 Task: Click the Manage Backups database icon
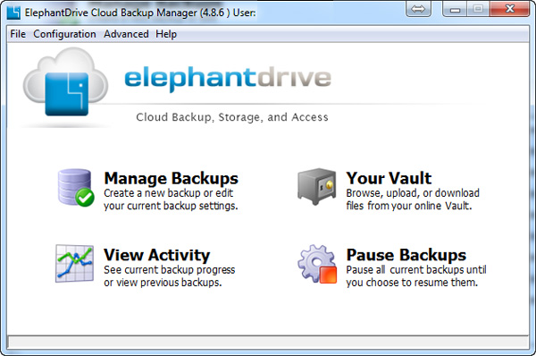pyautogui.click(x=76, y=188)
